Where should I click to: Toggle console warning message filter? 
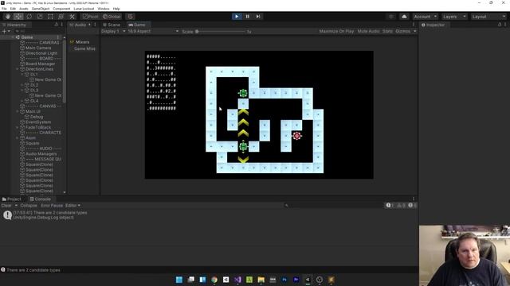pyautogui.click(x=402, y=205)
